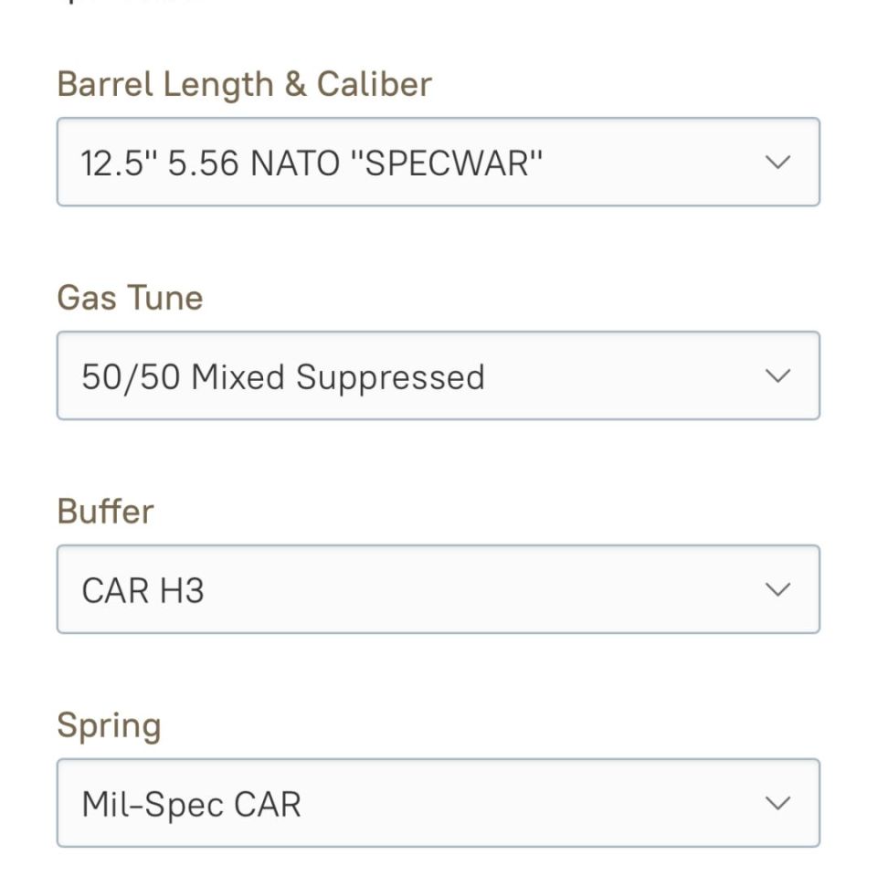Screen dimensions: 877x877
Task: Click the Mil-Spec CAR spring selector
Action: tap(438, 803)
